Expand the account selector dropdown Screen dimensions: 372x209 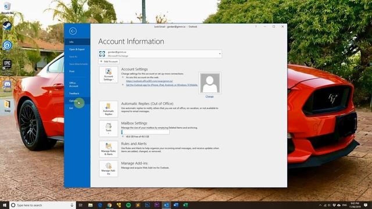(x=220, y=54)
